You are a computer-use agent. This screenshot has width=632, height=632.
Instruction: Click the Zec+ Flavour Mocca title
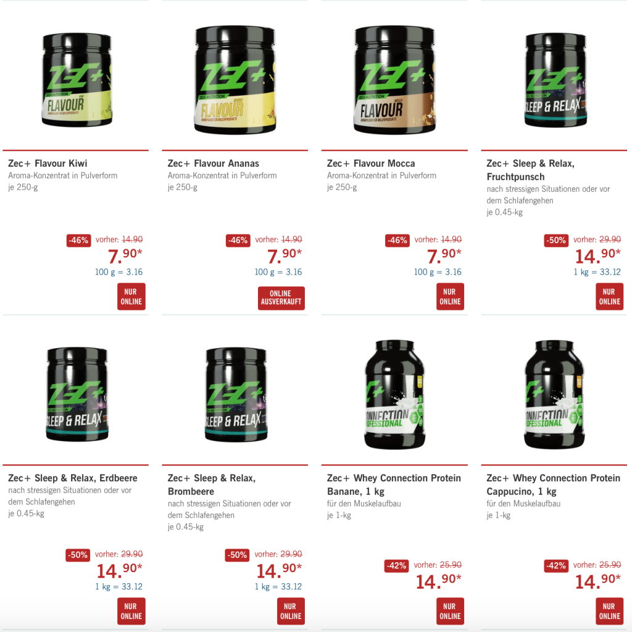pos(371,163)
